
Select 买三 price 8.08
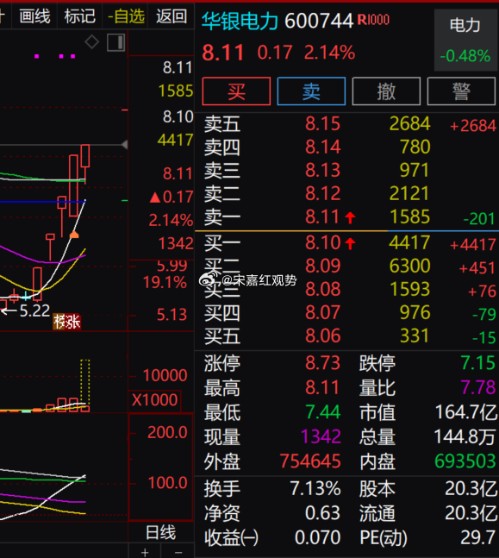pyautogui.click(x=322, y=289)
